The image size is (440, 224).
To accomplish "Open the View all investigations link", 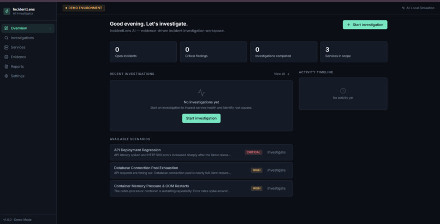I will pos(282,74).
